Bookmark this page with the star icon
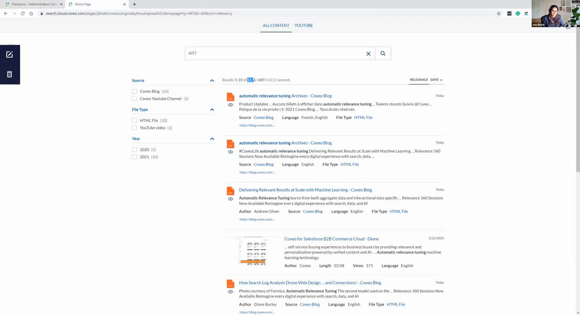The width and height of the screenshot is (580, 315). (x=498, y=14)
